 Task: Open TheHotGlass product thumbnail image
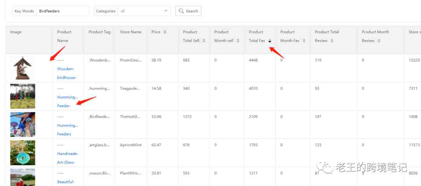[23, 125]
